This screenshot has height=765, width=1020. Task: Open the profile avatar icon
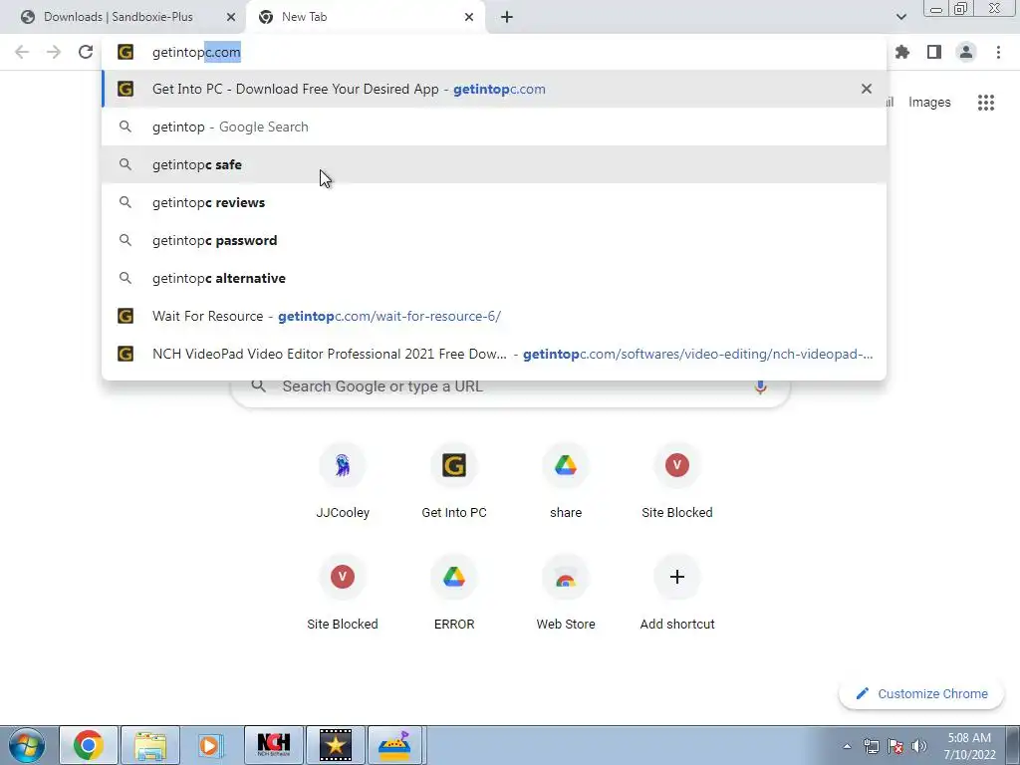tap(966, 52)
